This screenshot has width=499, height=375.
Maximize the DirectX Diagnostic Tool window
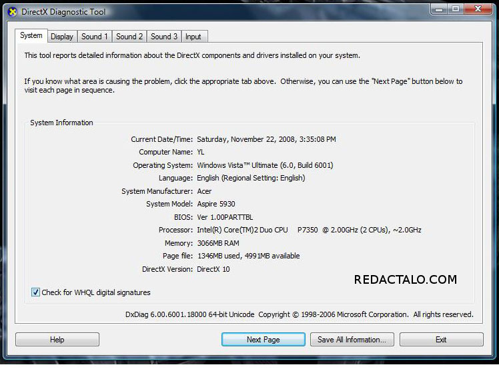pyautogui.click(x=456, y=9)
